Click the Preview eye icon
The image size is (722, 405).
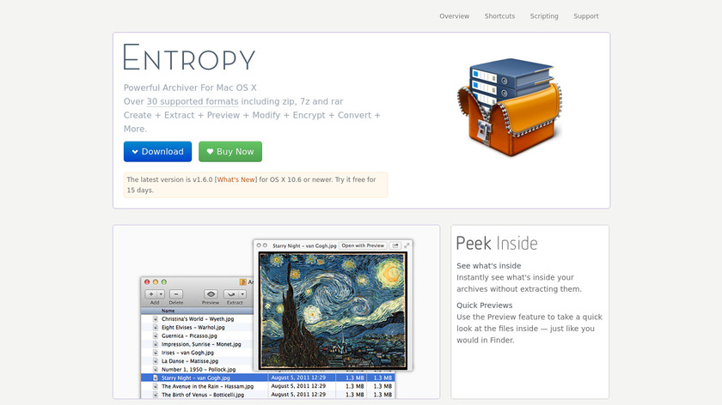tap(211, 294)
